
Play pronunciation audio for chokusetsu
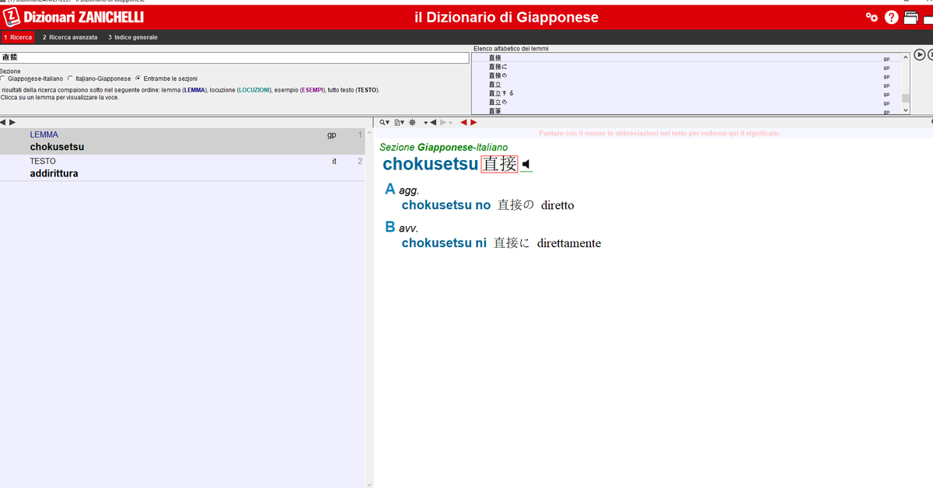coord(526,164)
